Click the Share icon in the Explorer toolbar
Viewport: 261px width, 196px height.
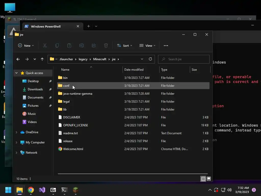click(x=94, y=45)
